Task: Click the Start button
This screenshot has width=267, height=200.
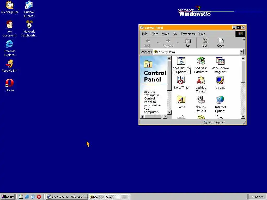Action: 8,197
